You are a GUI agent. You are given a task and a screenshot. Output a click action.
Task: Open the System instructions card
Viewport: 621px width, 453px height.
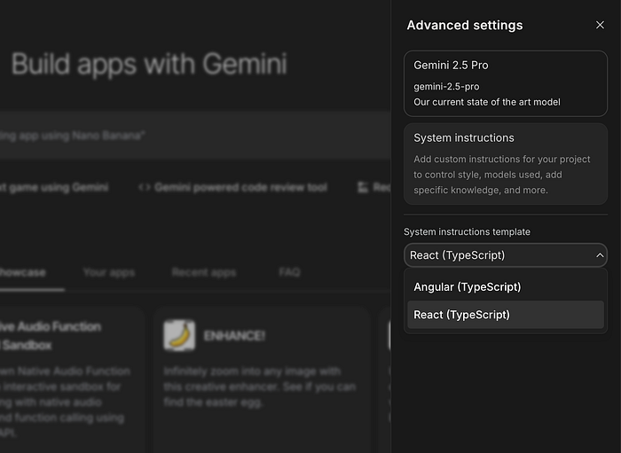pos(505,164)
